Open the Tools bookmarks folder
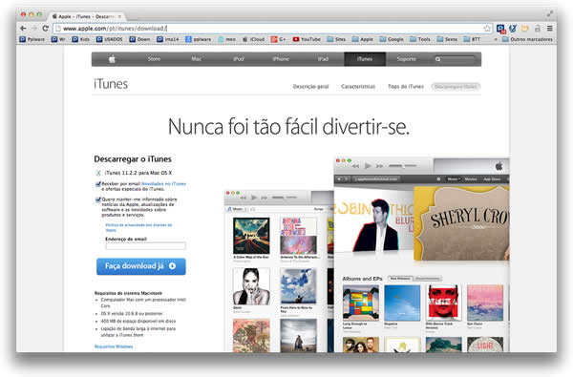 pyautogui.click(x=420, y=39)
